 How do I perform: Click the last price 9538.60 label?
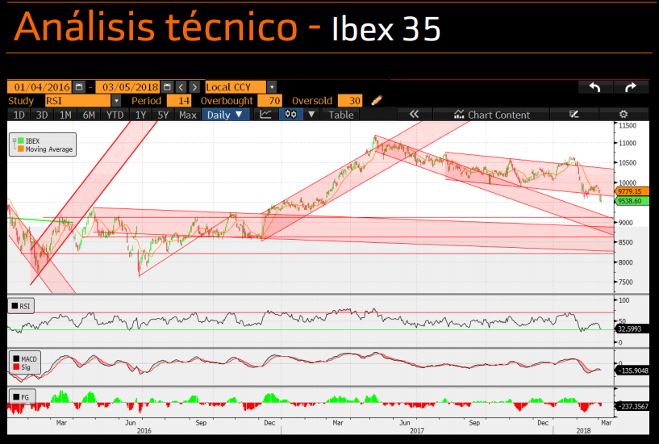click(x=632, y=201)
